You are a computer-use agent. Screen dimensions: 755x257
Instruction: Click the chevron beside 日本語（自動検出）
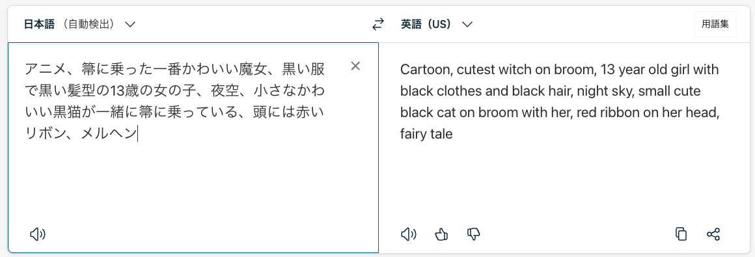(x=130, y=25)
